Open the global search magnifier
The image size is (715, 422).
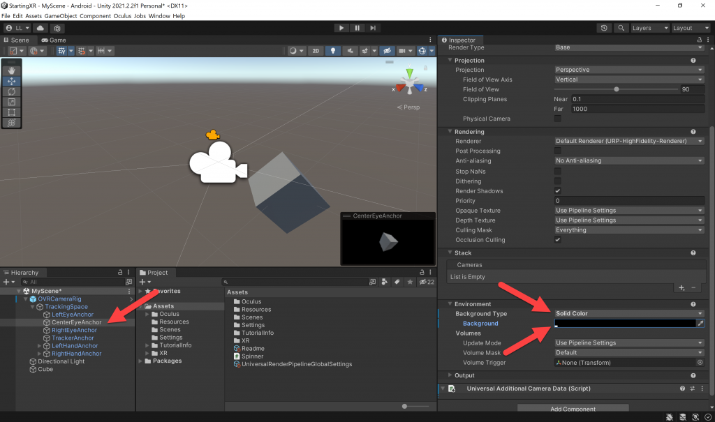click(x=621, y=28)
